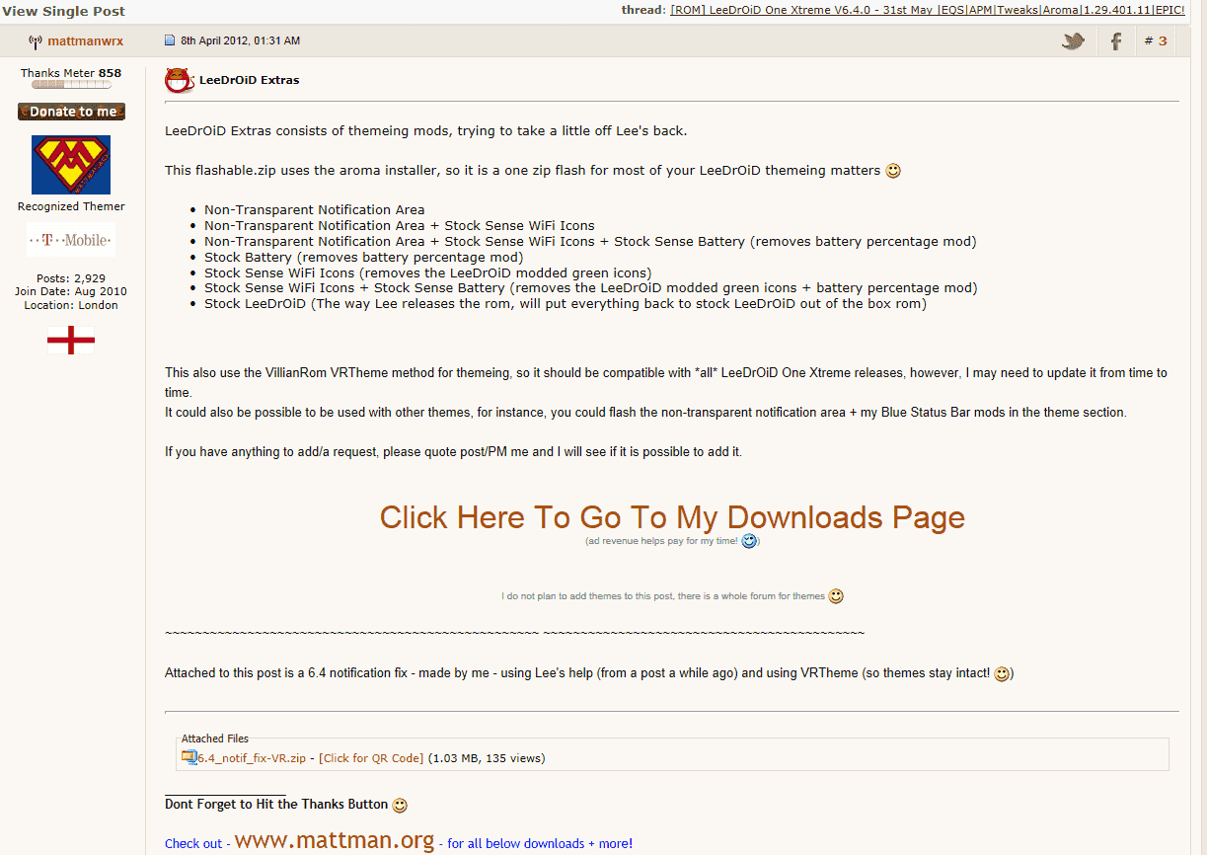
Task: Click the '(1.03 MB, 135 views)' attachment info
Action: pos(487,758)
